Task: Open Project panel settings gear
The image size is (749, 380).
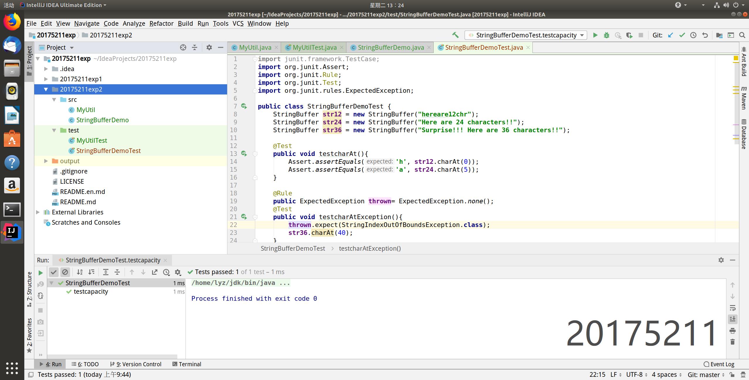Action: point(209,47)
